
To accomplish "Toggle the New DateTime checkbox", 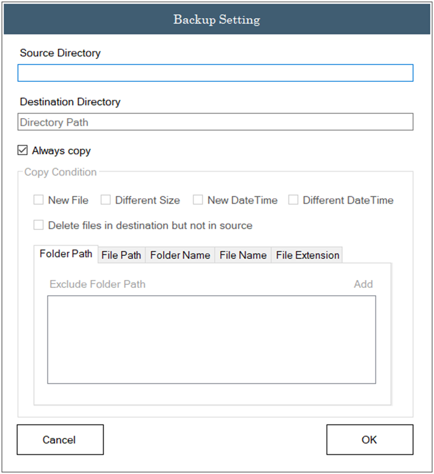I will (198, 200).
